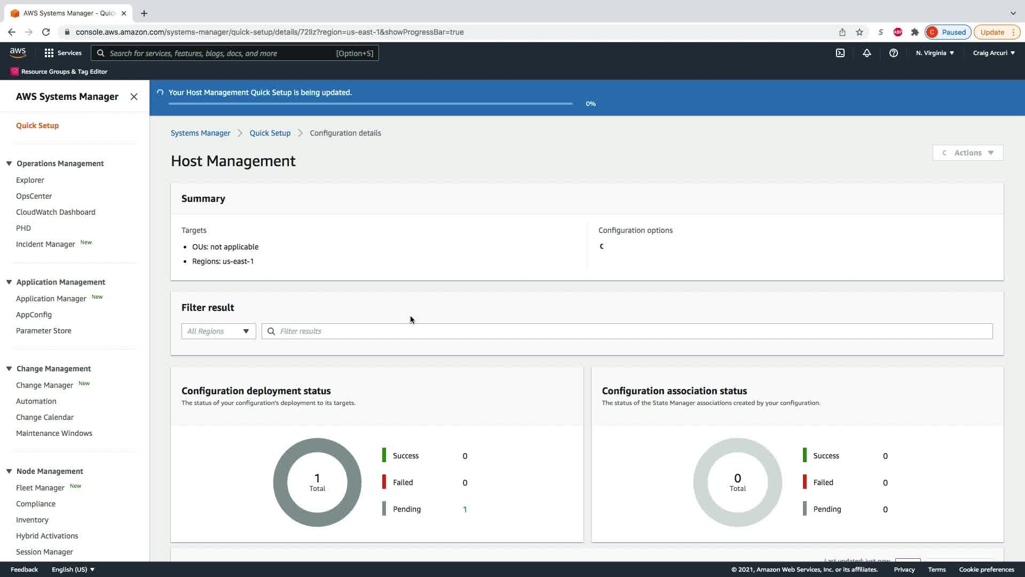Screen dimensions: 1025x577
Task: Click the Systems Manager breadcrumb link
Action: [x=200, y=133]
